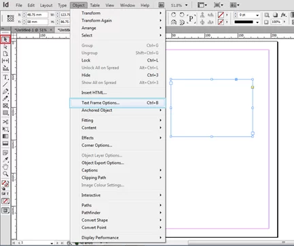Open the view options dropdown
This screenshot has width=294, height=246.
[202, 5]
